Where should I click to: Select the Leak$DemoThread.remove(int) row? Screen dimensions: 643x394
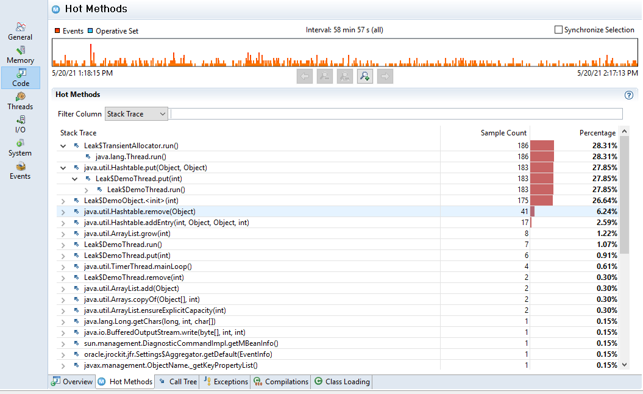[x=337, y=278]
